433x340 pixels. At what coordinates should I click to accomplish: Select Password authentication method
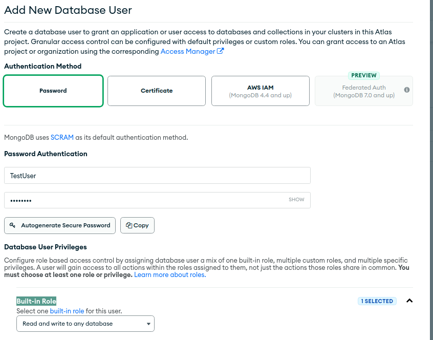coord(53,91)
